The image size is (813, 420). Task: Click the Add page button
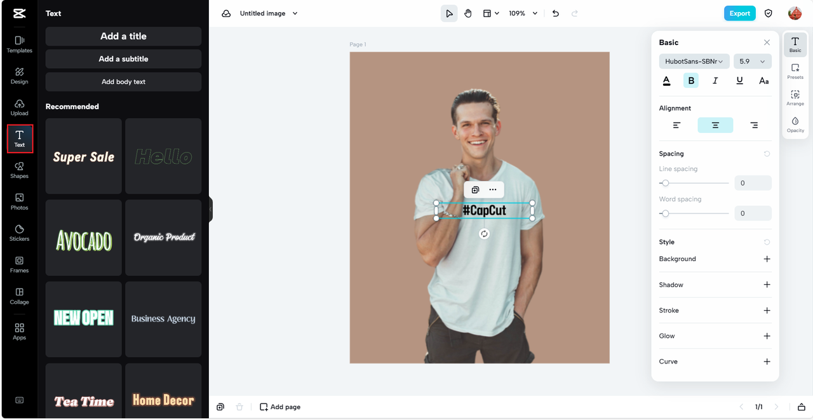point(280,407)
